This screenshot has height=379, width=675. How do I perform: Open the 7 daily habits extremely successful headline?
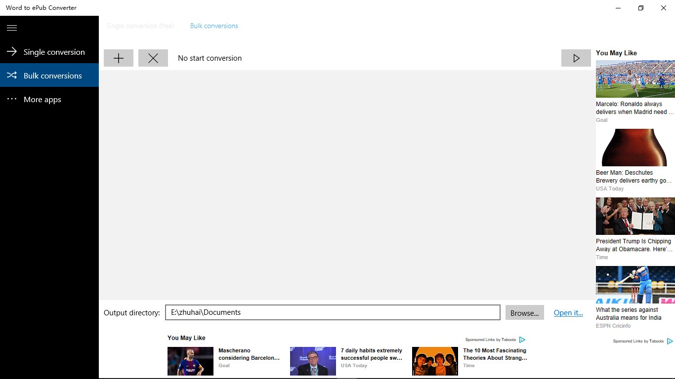tap(372, 354)
